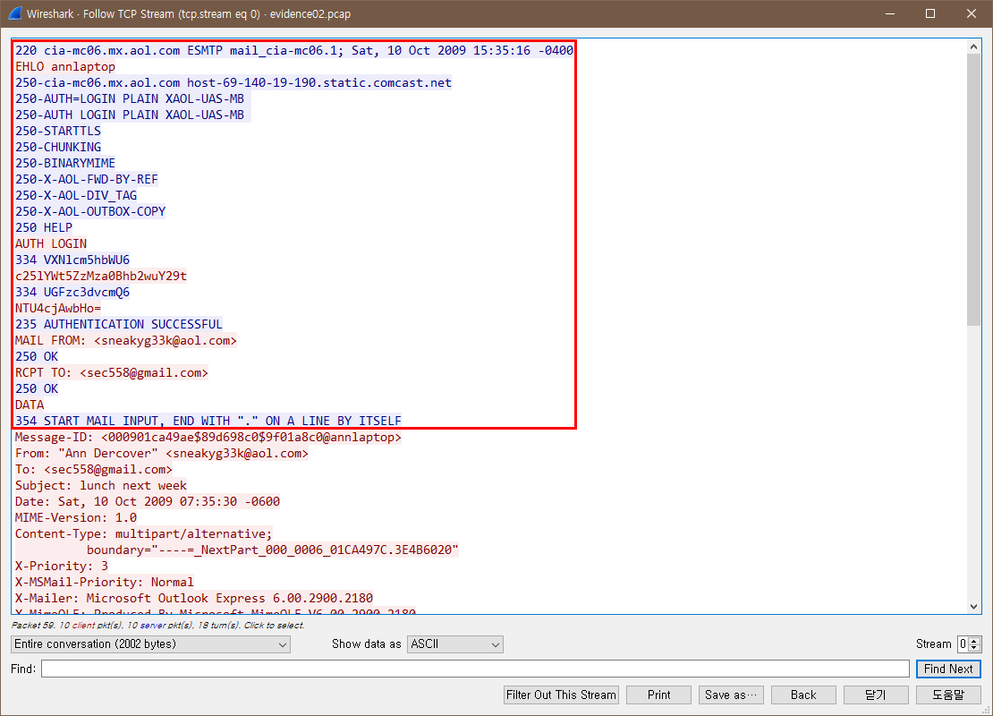Screen dimensions: 993x716
Task: Click the 'X-Priority: 3' line
Action: (x=62, y=567)
